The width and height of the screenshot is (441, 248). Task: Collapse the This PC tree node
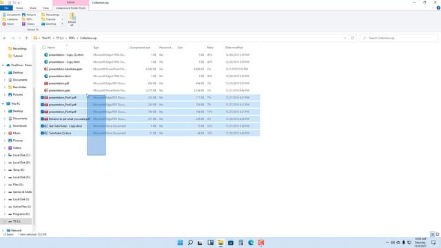(x=3, y=104)
